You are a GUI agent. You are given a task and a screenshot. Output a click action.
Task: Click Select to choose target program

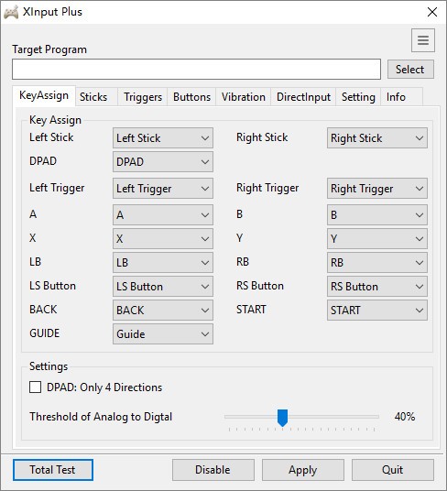[x=410, y=70]
